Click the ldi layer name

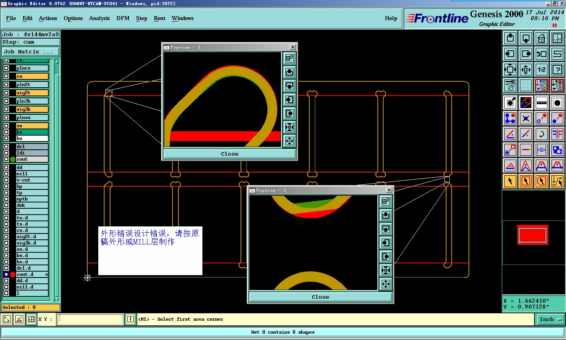click(x=32, y=153)
